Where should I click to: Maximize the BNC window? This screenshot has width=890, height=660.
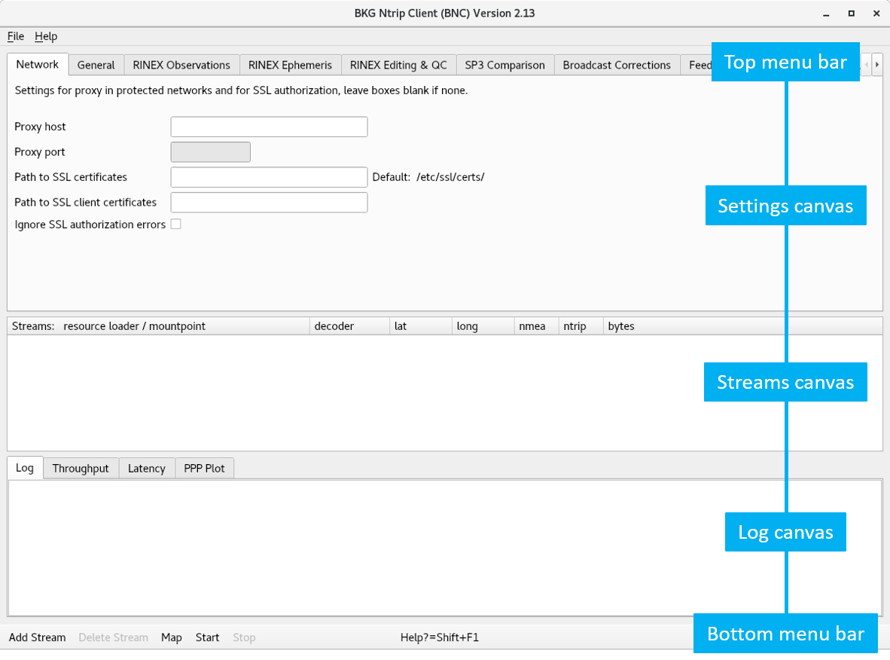tap(851, 14)
